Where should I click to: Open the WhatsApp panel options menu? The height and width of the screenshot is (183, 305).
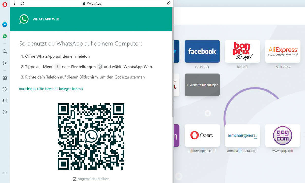[x=15, y=3]
